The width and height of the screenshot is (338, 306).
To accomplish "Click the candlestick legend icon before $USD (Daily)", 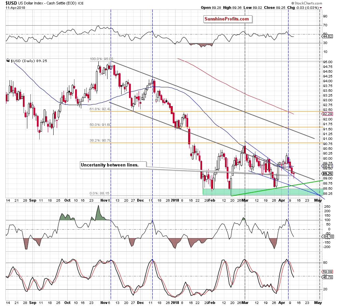I will point(8,61).
